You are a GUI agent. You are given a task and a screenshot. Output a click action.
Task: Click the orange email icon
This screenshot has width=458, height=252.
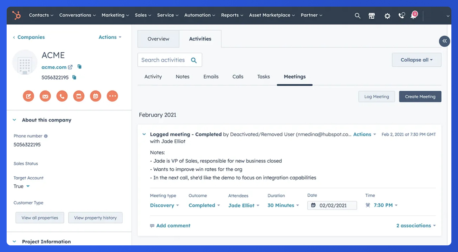[45, 96]
